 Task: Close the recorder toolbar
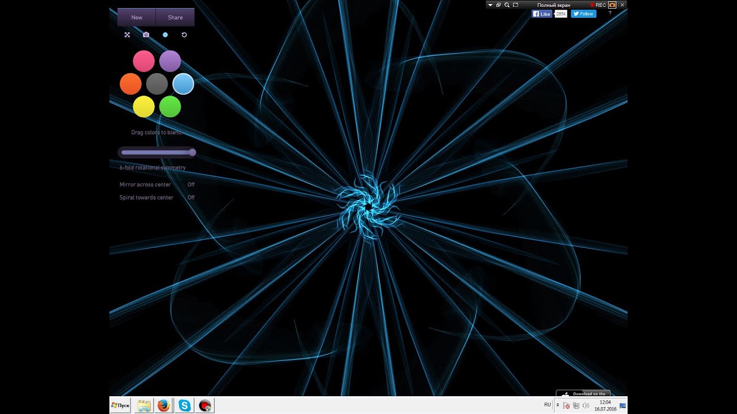622,5
